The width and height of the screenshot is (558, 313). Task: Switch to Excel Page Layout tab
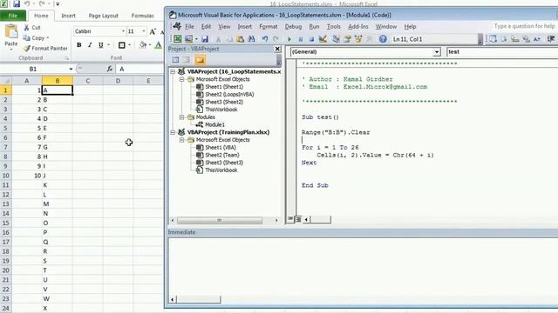coord(103,16)
